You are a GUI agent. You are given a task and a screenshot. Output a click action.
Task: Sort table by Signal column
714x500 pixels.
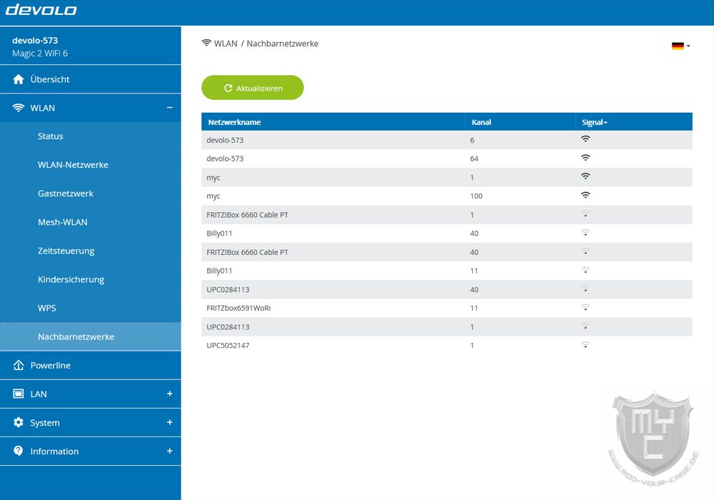(594, 122)
